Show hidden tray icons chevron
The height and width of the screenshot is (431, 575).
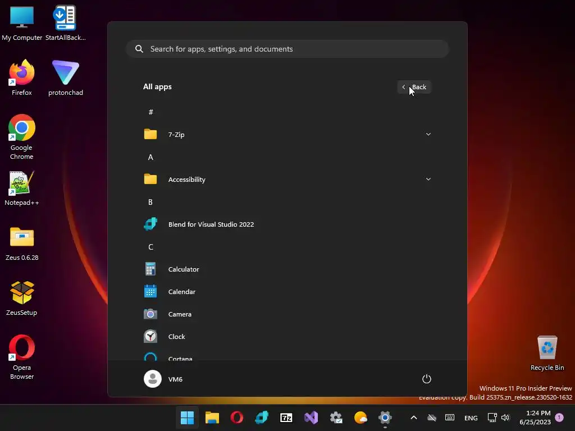point(414,418)
